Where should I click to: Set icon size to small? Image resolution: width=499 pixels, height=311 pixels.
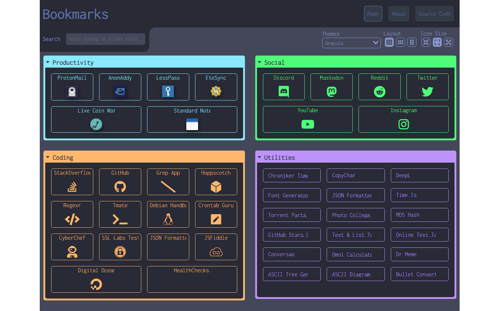pyautogui.click(x=426, y=42)
